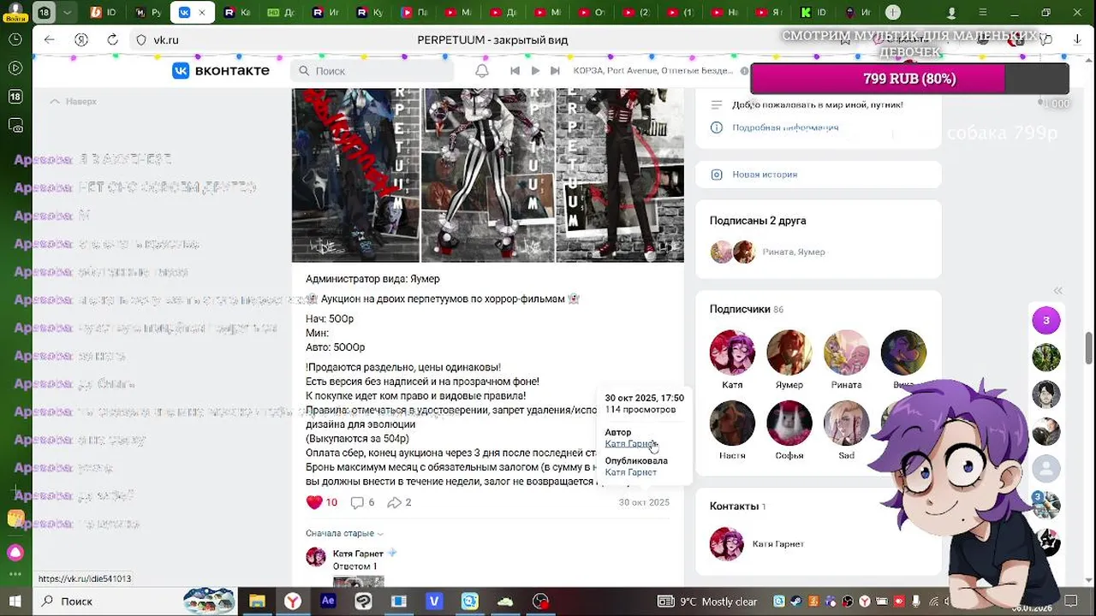Image resolution: width=1096 pixels, height=616 pixels.
Task: Open subscriber Рината's avatar
Action: coord(846,352)
